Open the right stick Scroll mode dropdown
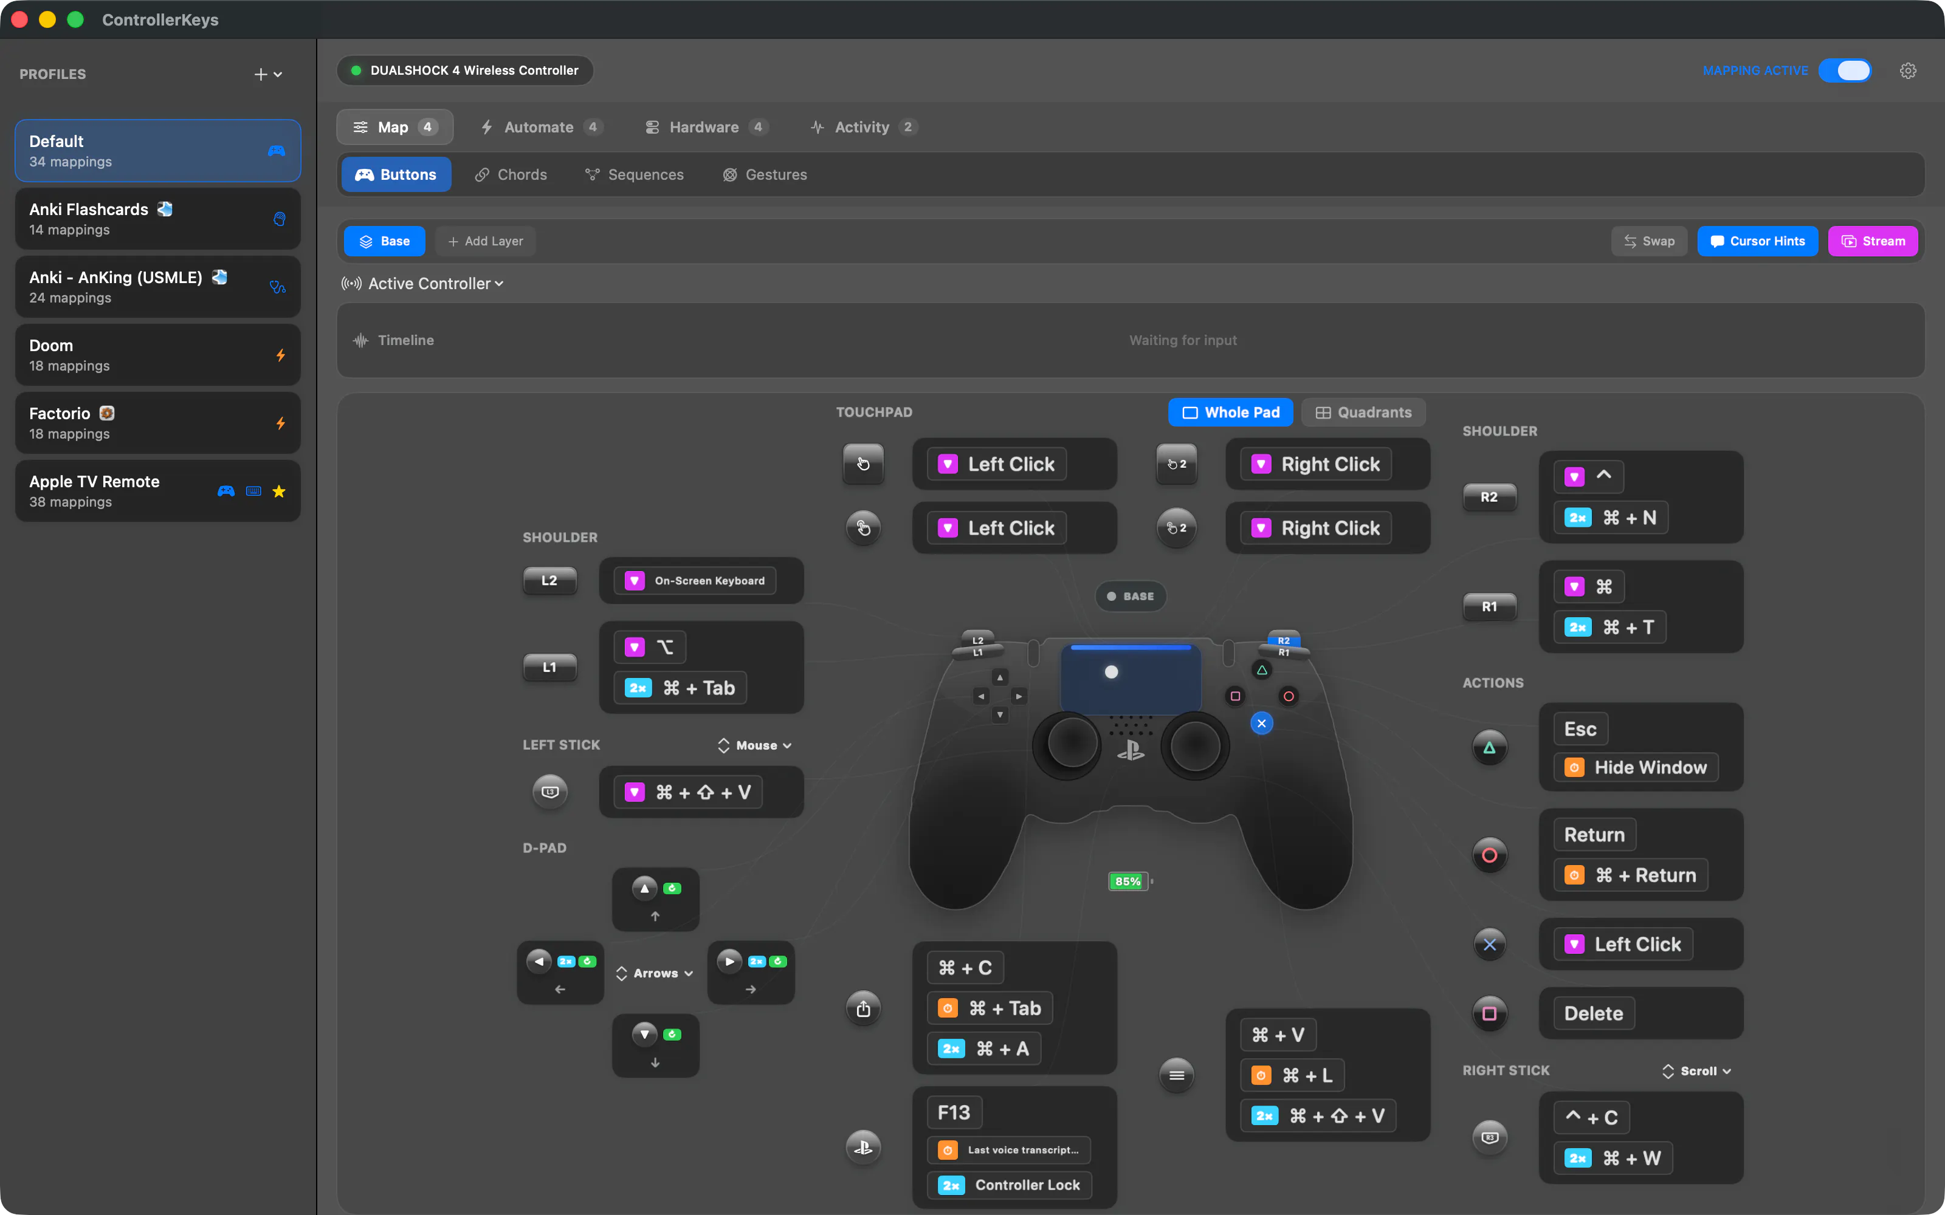Screen dimensions: 1945x1215 point(1696,1071)
